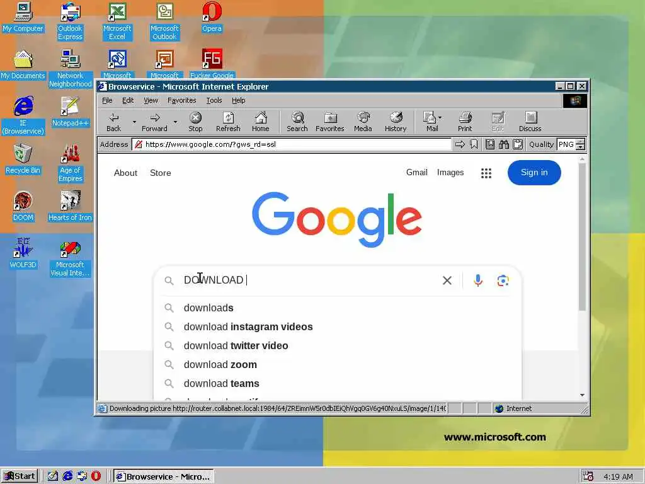Screen dimensions: 645x484
Task: Click the binoculars find icon in address bar
Action: 504,144
